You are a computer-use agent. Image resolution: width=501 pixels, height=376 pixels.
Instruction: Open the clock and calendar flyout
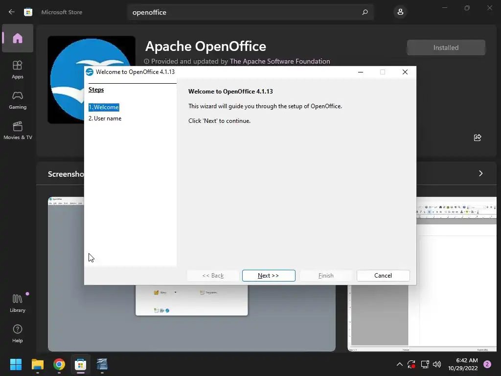(x=463, y=364)
